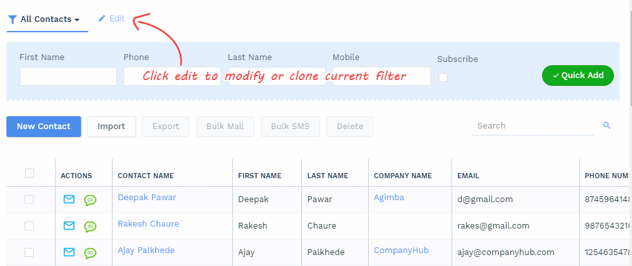Send email to Rakesh Chaure via envelope icon

coord(69,226)
